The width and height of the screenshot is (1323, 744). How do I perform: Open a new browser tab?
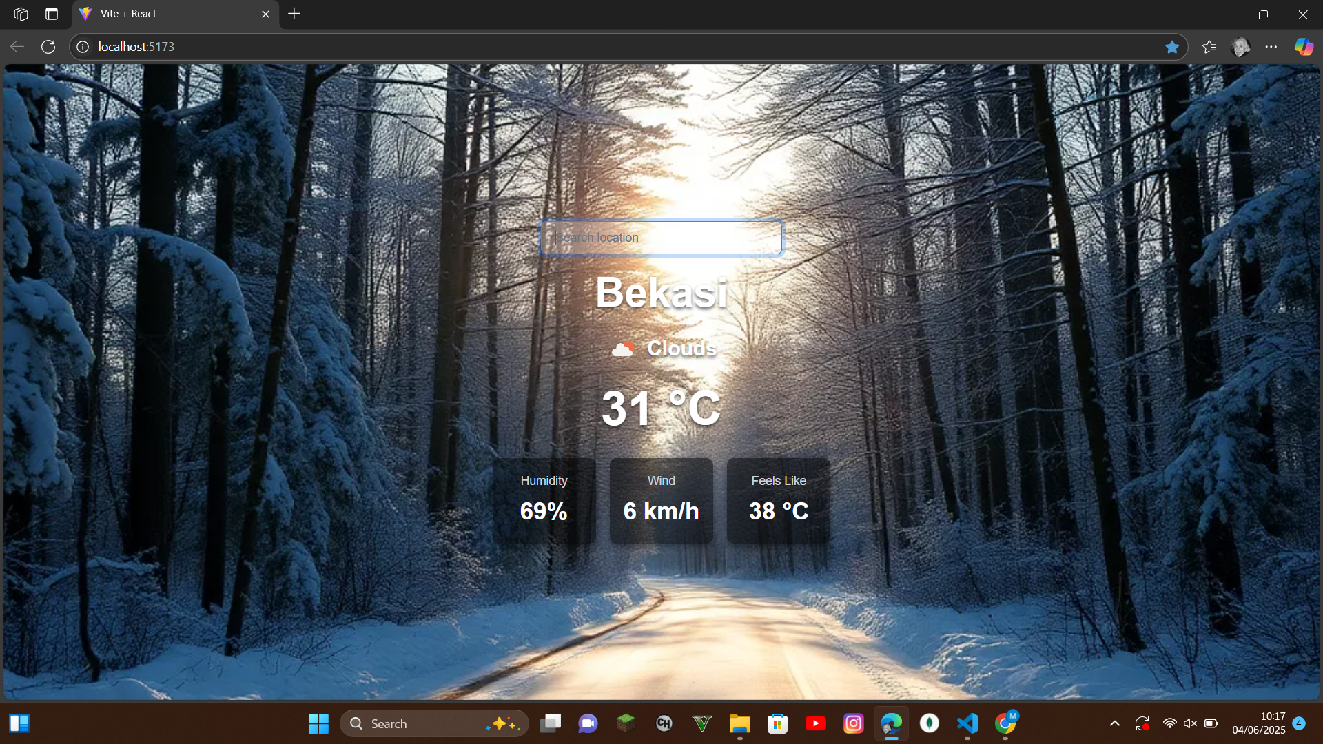(294, 14)
